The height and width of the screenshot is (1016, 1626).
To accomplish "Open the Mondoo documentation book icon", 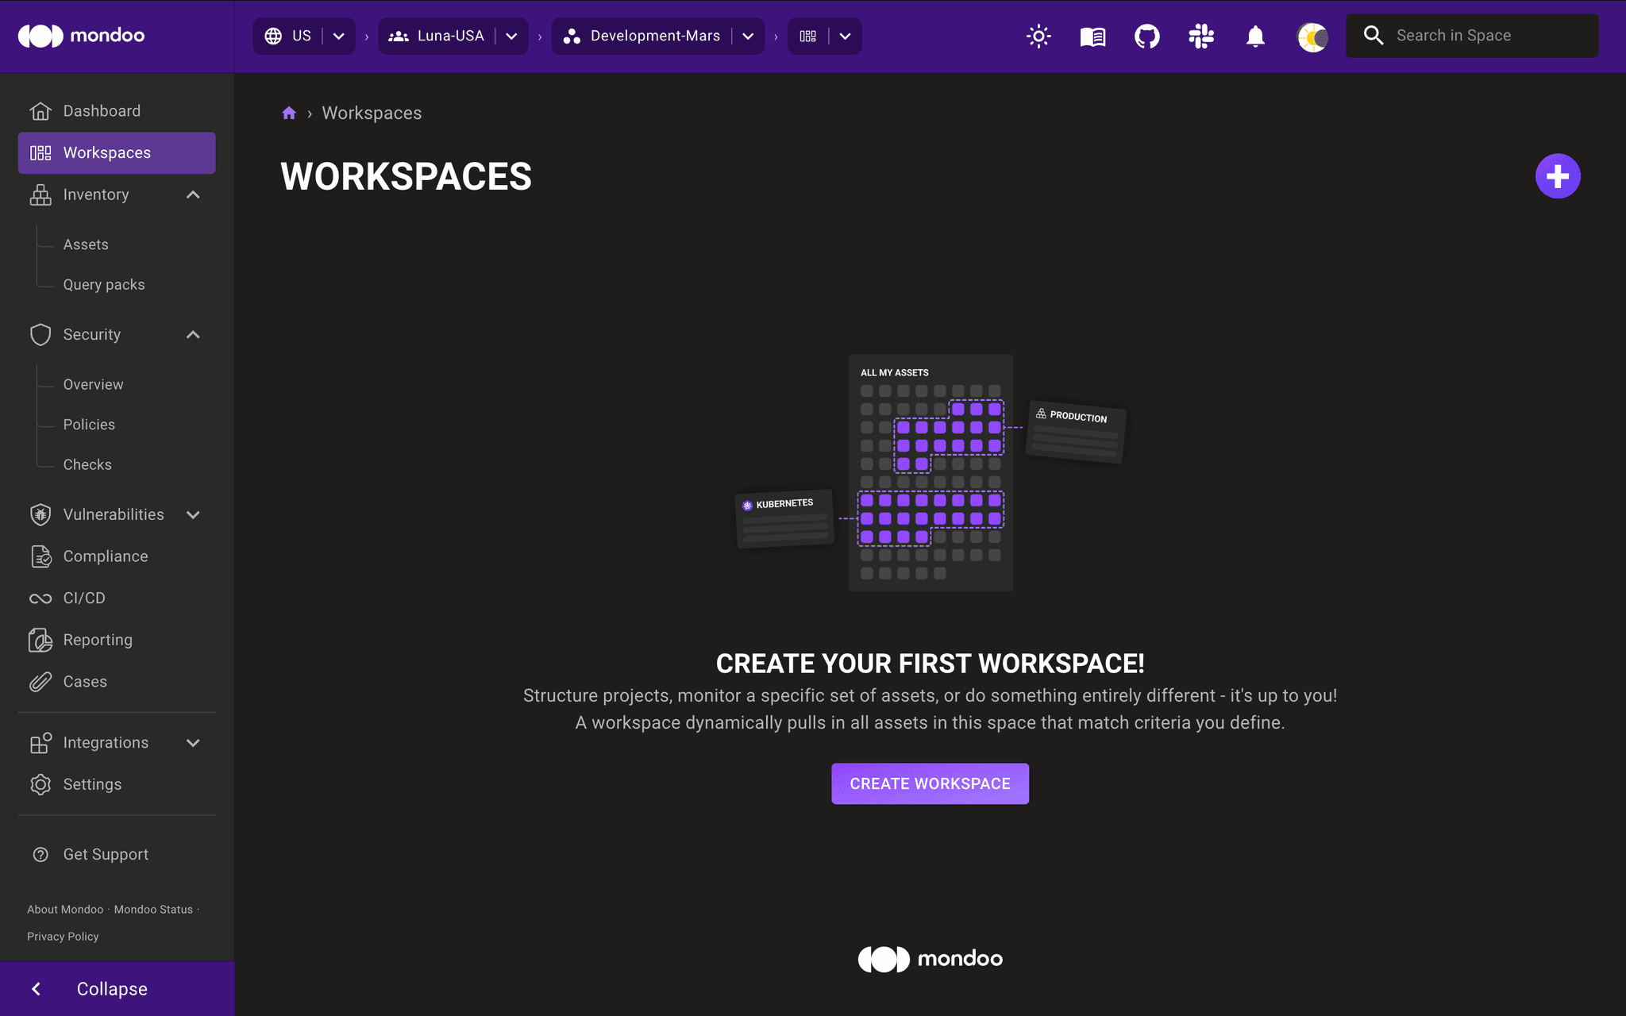I will 1092,36.
